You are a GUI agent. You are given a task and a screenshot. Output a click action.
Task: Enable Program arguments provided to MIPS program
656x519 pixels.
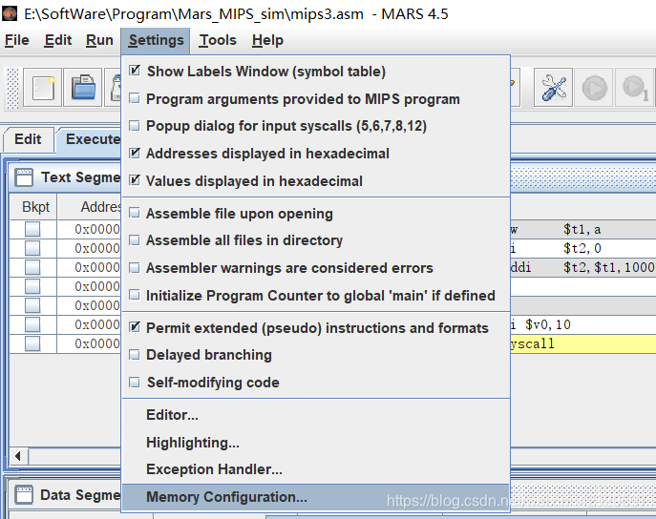(315, 99)
